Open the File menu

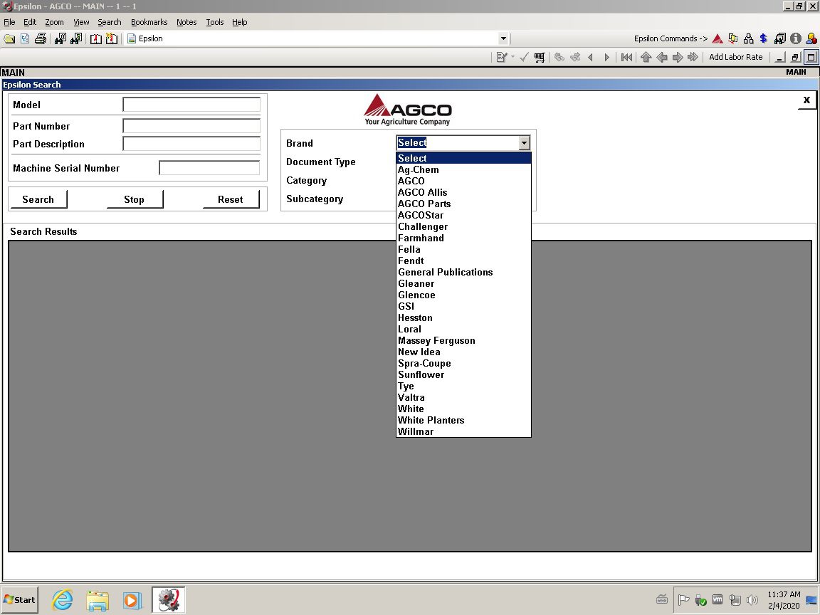pos(9,22)
